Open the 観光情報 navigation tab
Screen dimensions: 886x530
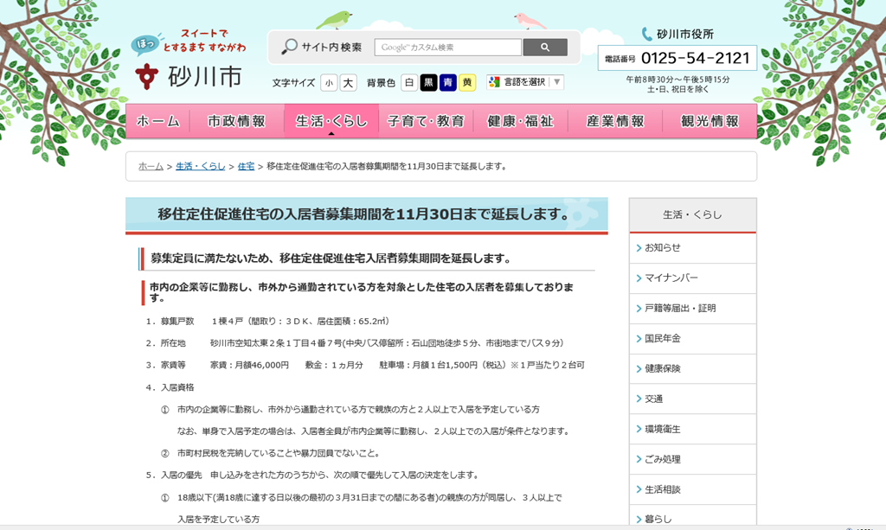point(709,122)
